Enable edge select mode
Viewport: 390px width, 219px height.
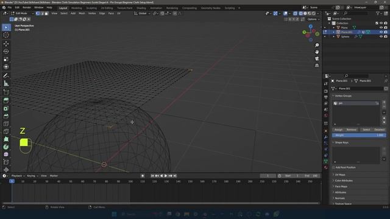42,13
